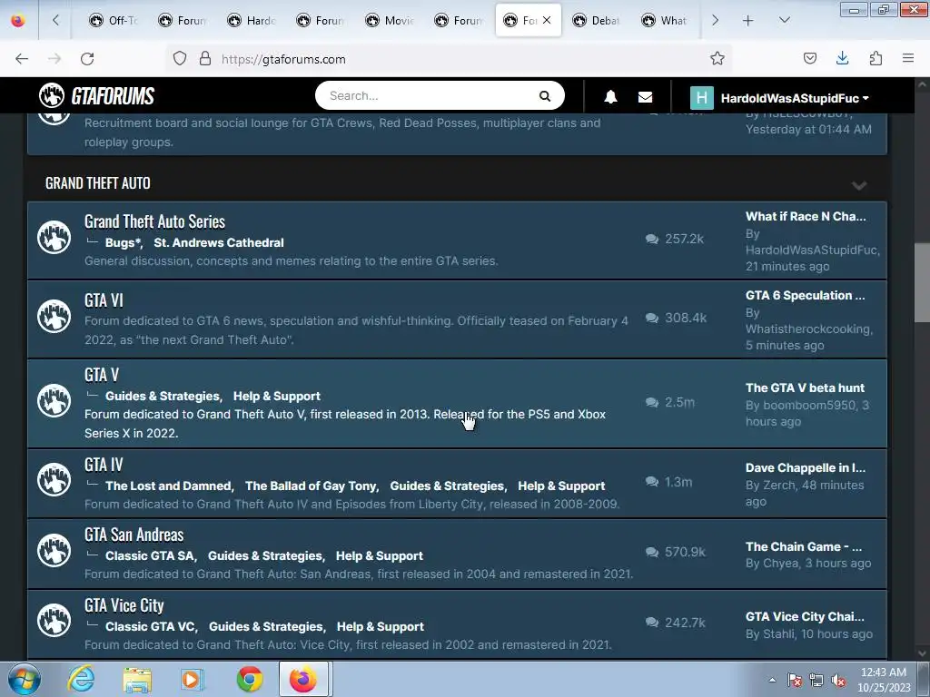Image resolution: width=930 pixels, height=697 pixels.
Task: Open Dave Chappelle latest topic
Action: tap(806, 467)
